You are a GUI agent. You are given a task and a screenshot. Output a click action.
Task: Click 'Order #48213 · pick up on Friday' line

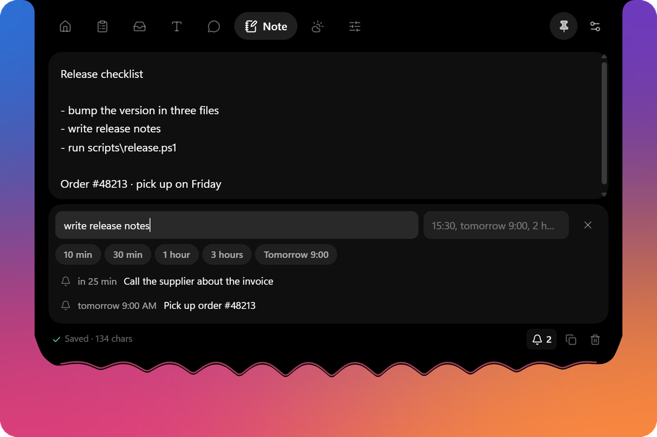(141, 184)
